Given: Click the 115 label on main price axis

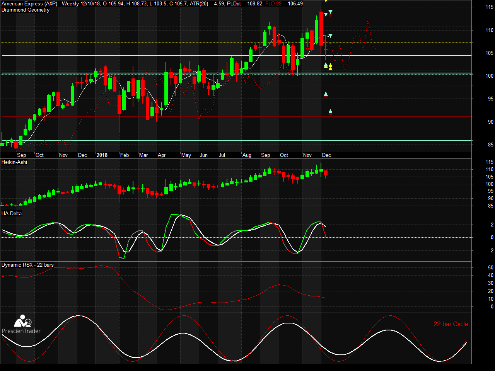Looking at the screenshot, I should (x=490, y=7).
